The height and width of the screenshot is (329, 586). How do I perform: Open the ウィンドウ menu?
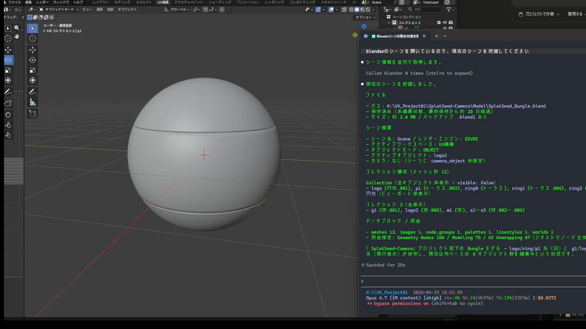[61, 2]
